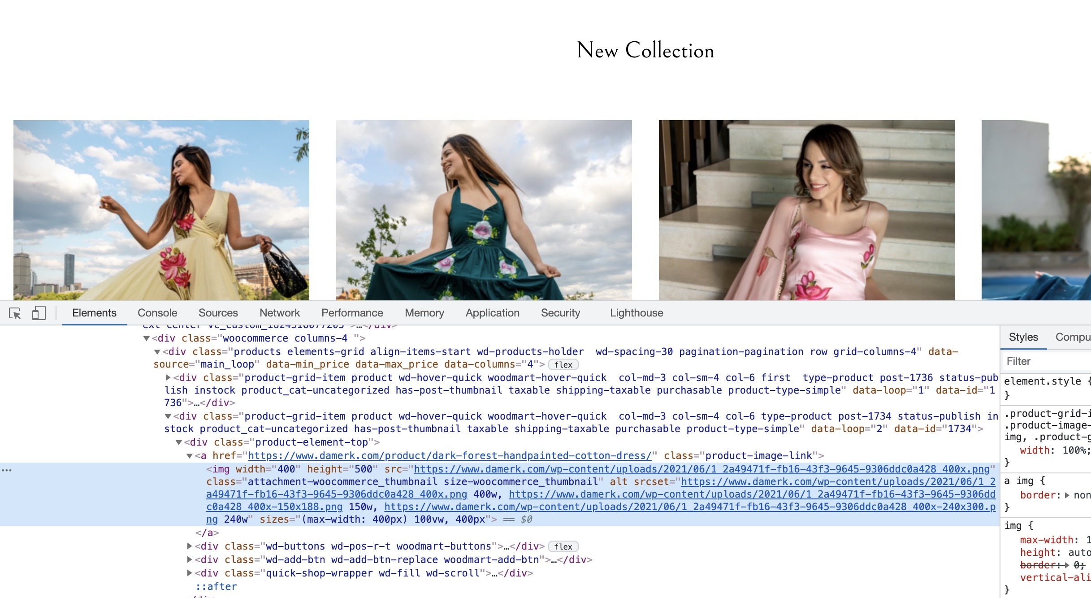
Task: Expand the quick-shop-wrapper div node
Action: pyautogui.click(x=190, y=573)
